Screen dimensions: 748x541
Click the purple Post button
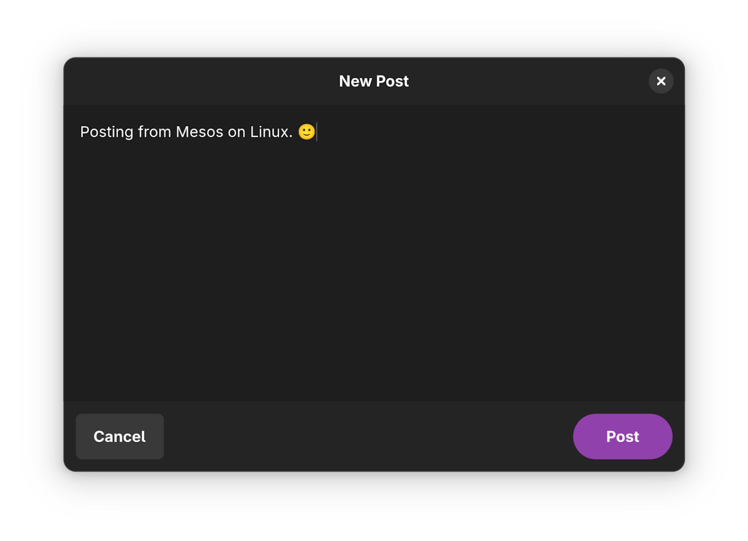click(622, 436)
